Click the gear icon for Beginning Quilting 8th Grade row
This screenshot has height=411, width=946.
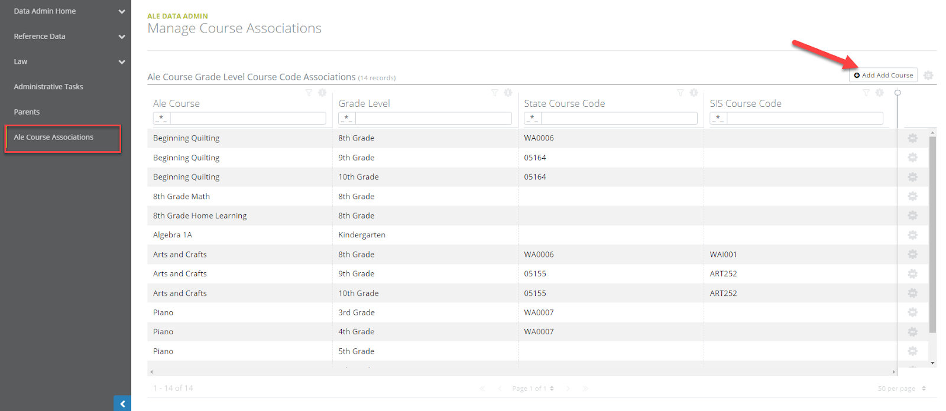coord(912,138)
